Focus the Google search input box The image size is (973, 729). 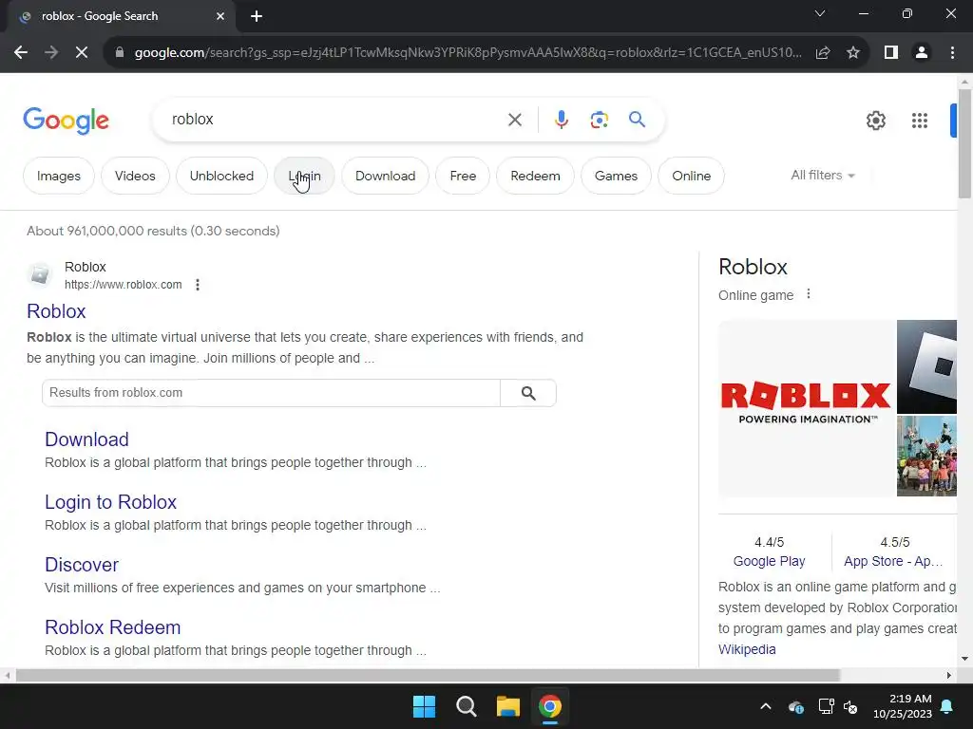tap(335, 120)
